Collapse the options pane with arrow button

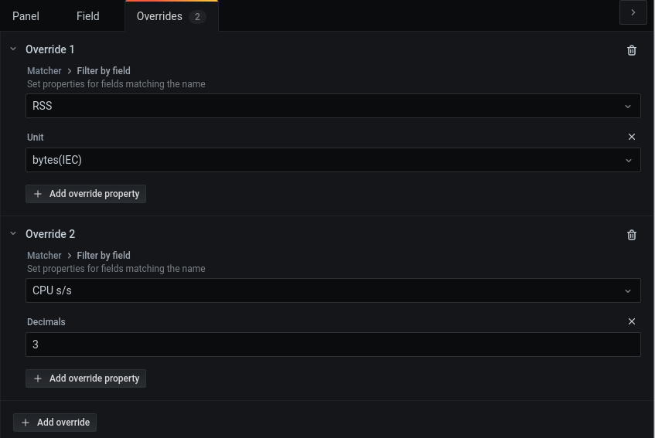click(633, 12)
